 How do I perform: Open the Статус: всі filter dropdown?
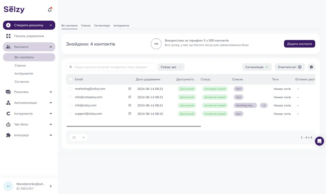click(171, 67)
